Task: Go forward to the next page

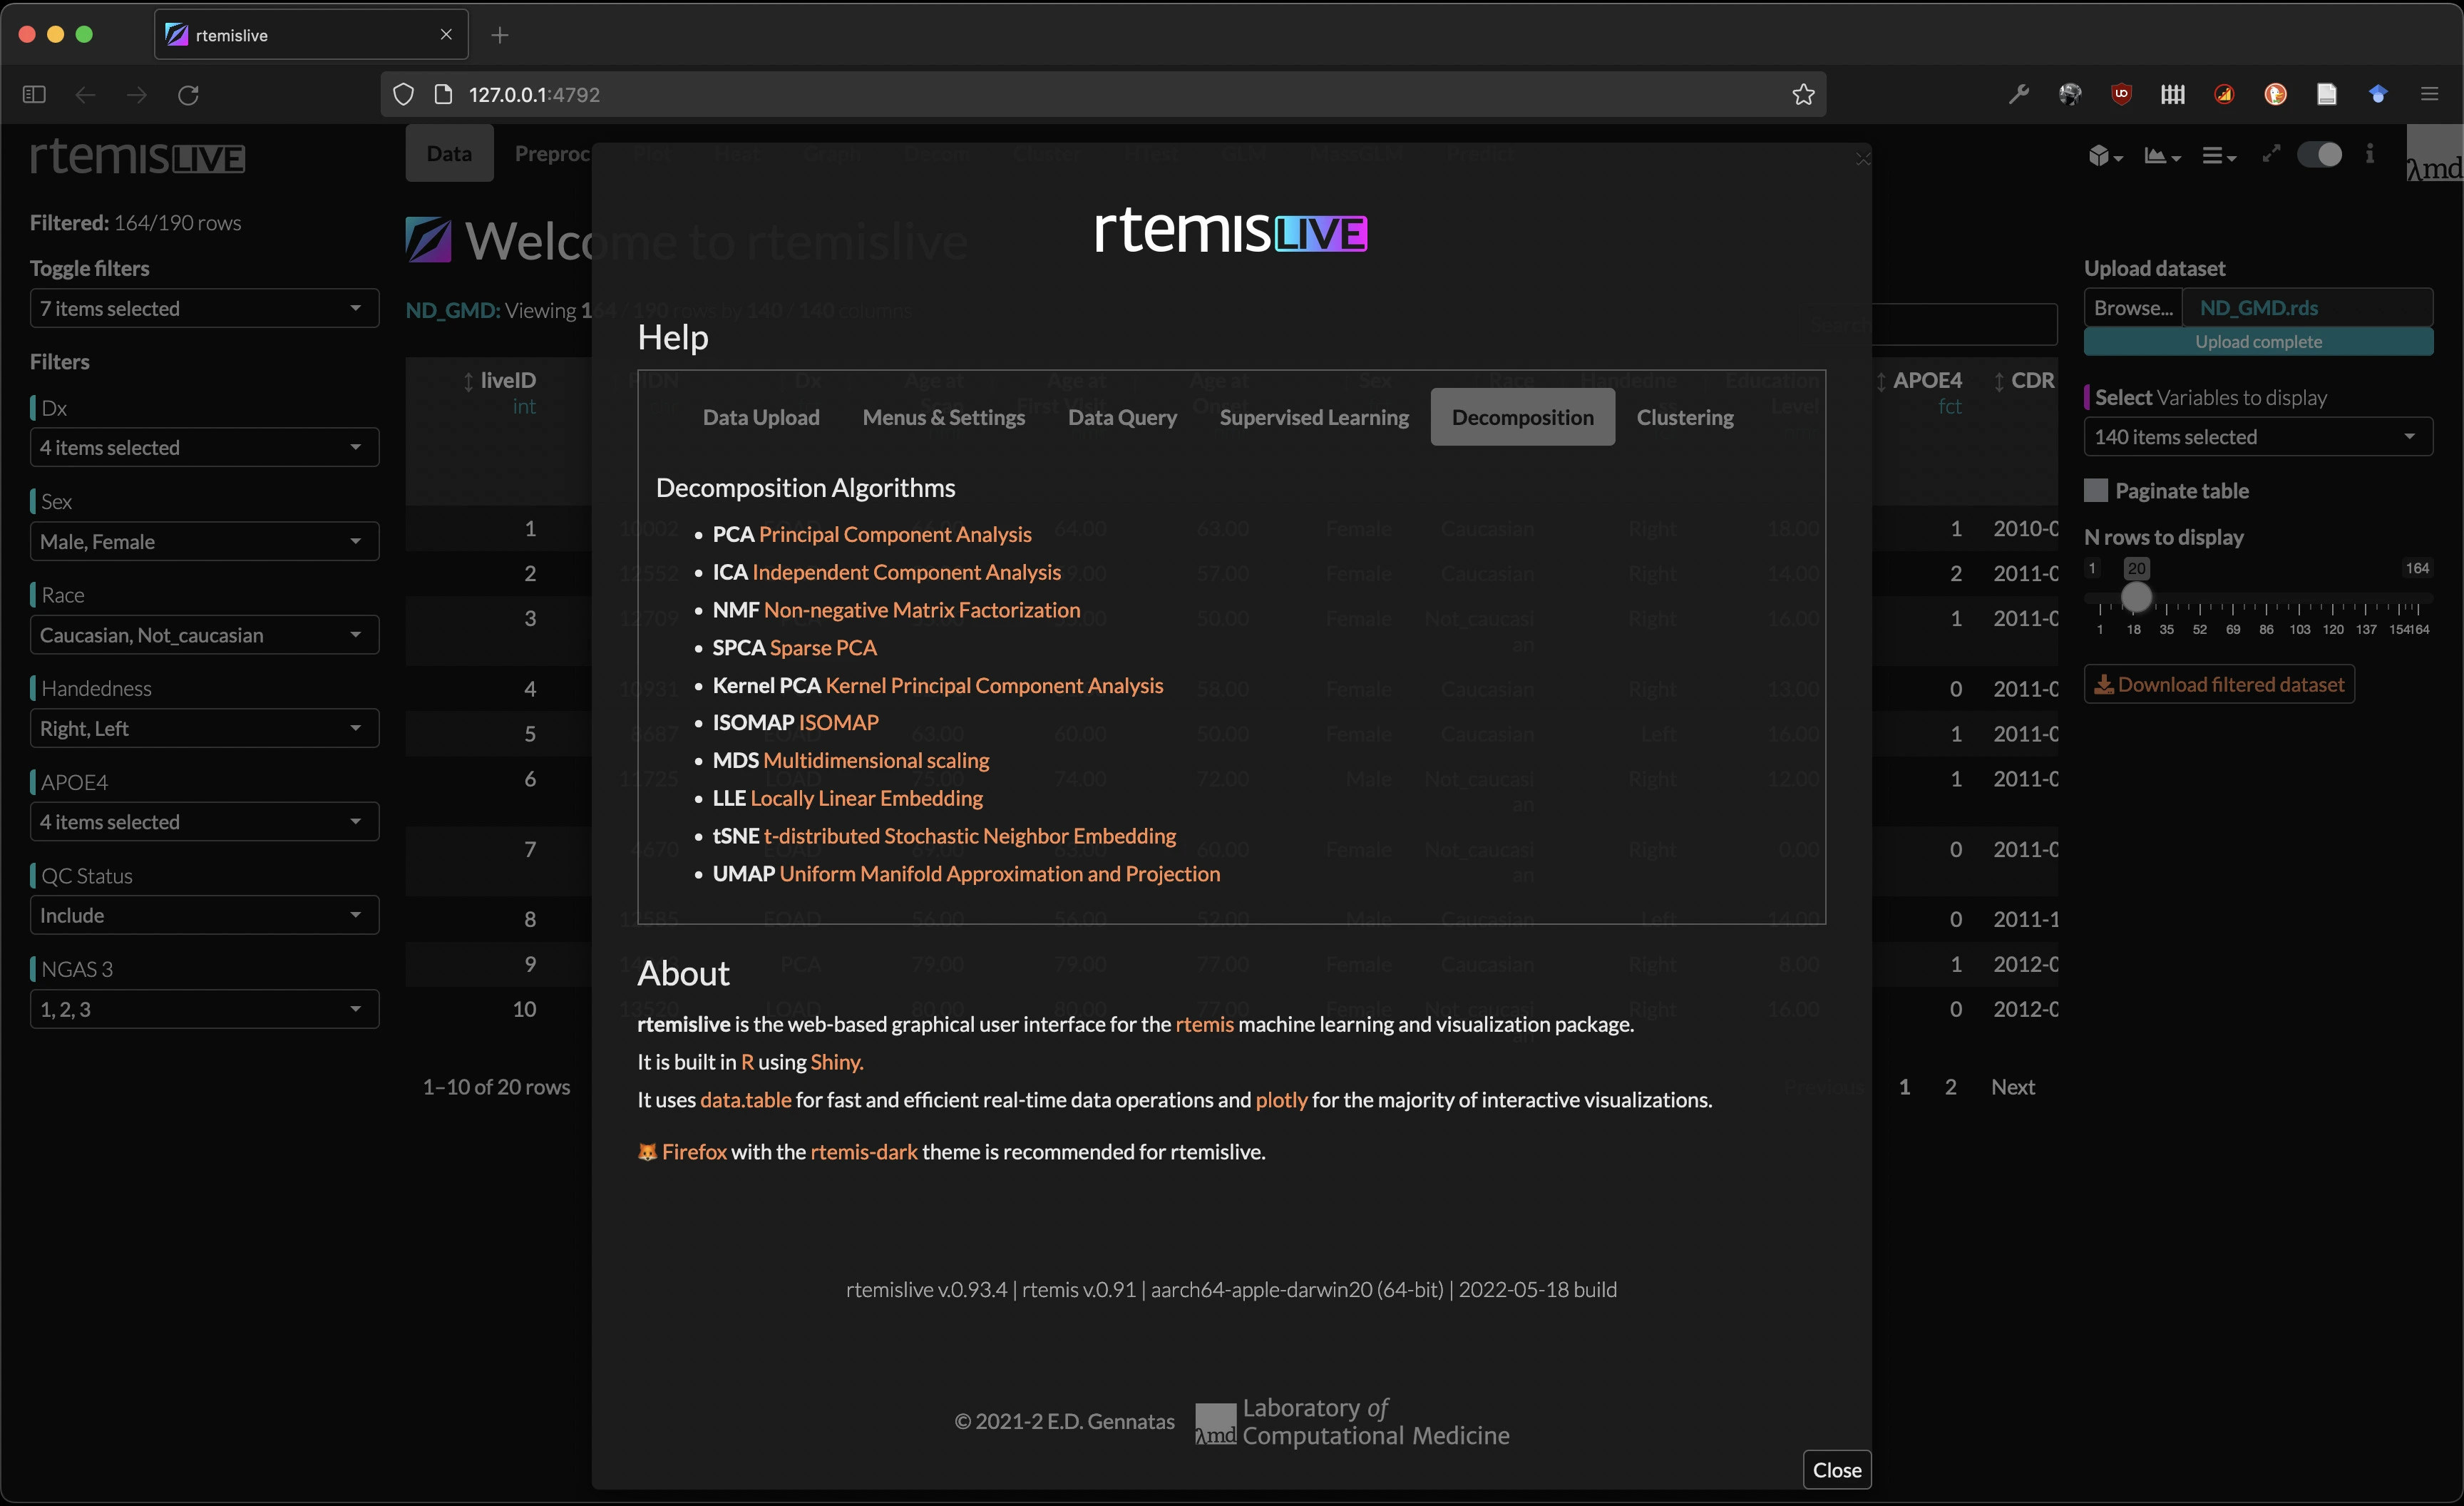Action: point(137,94)
